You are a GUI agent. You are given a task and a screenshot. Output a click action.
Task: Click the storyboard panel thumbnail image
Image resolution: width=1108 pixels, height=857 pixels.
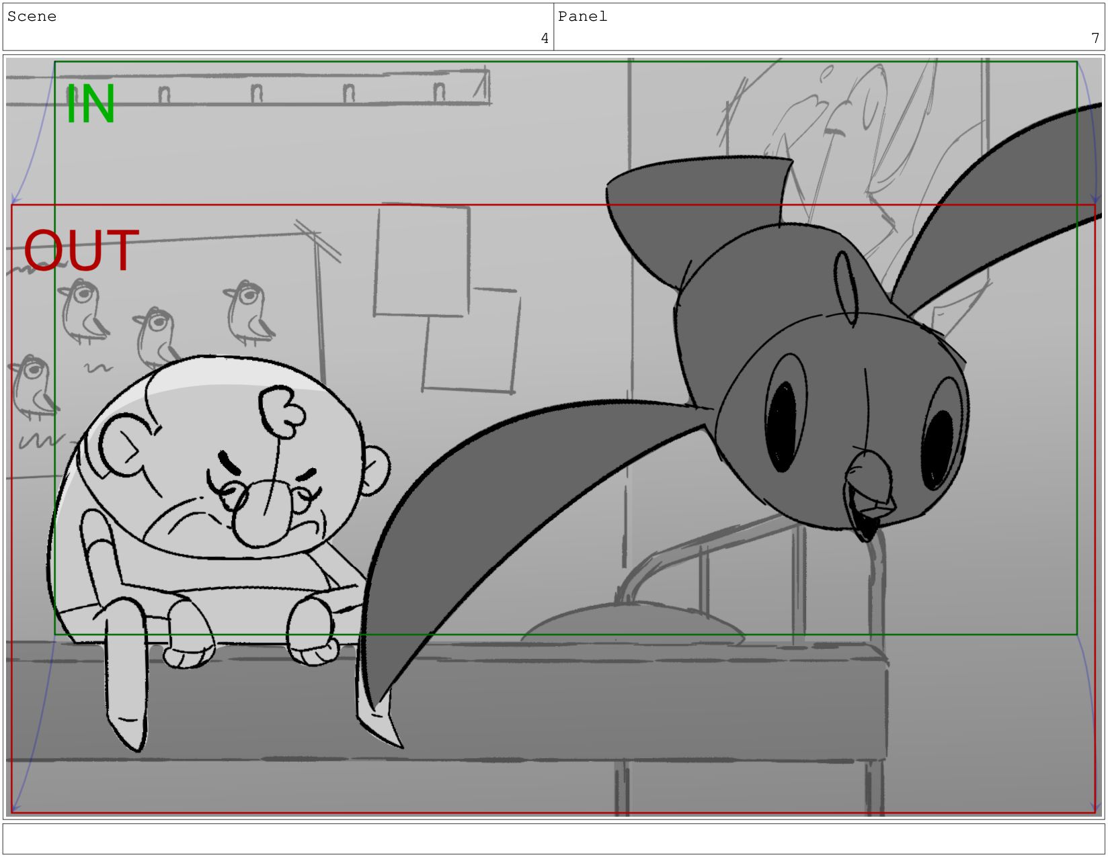click(554, 437)
